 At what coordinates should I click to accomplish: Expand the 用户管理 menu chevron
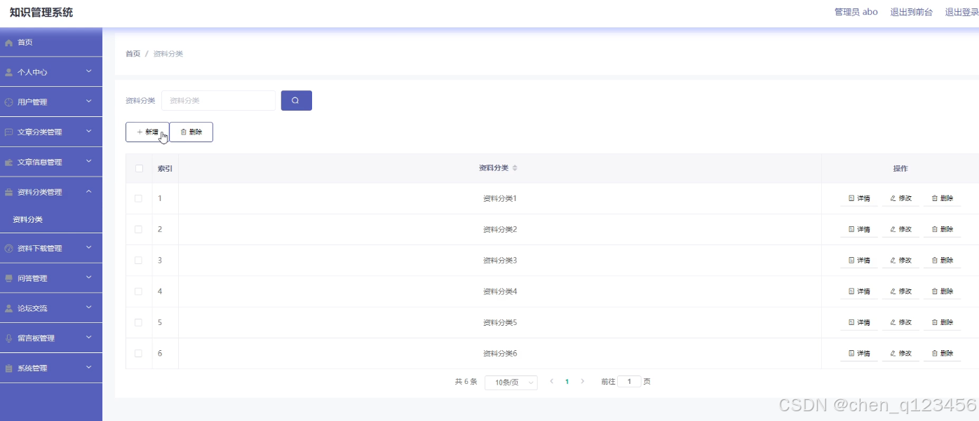point(89,102)
